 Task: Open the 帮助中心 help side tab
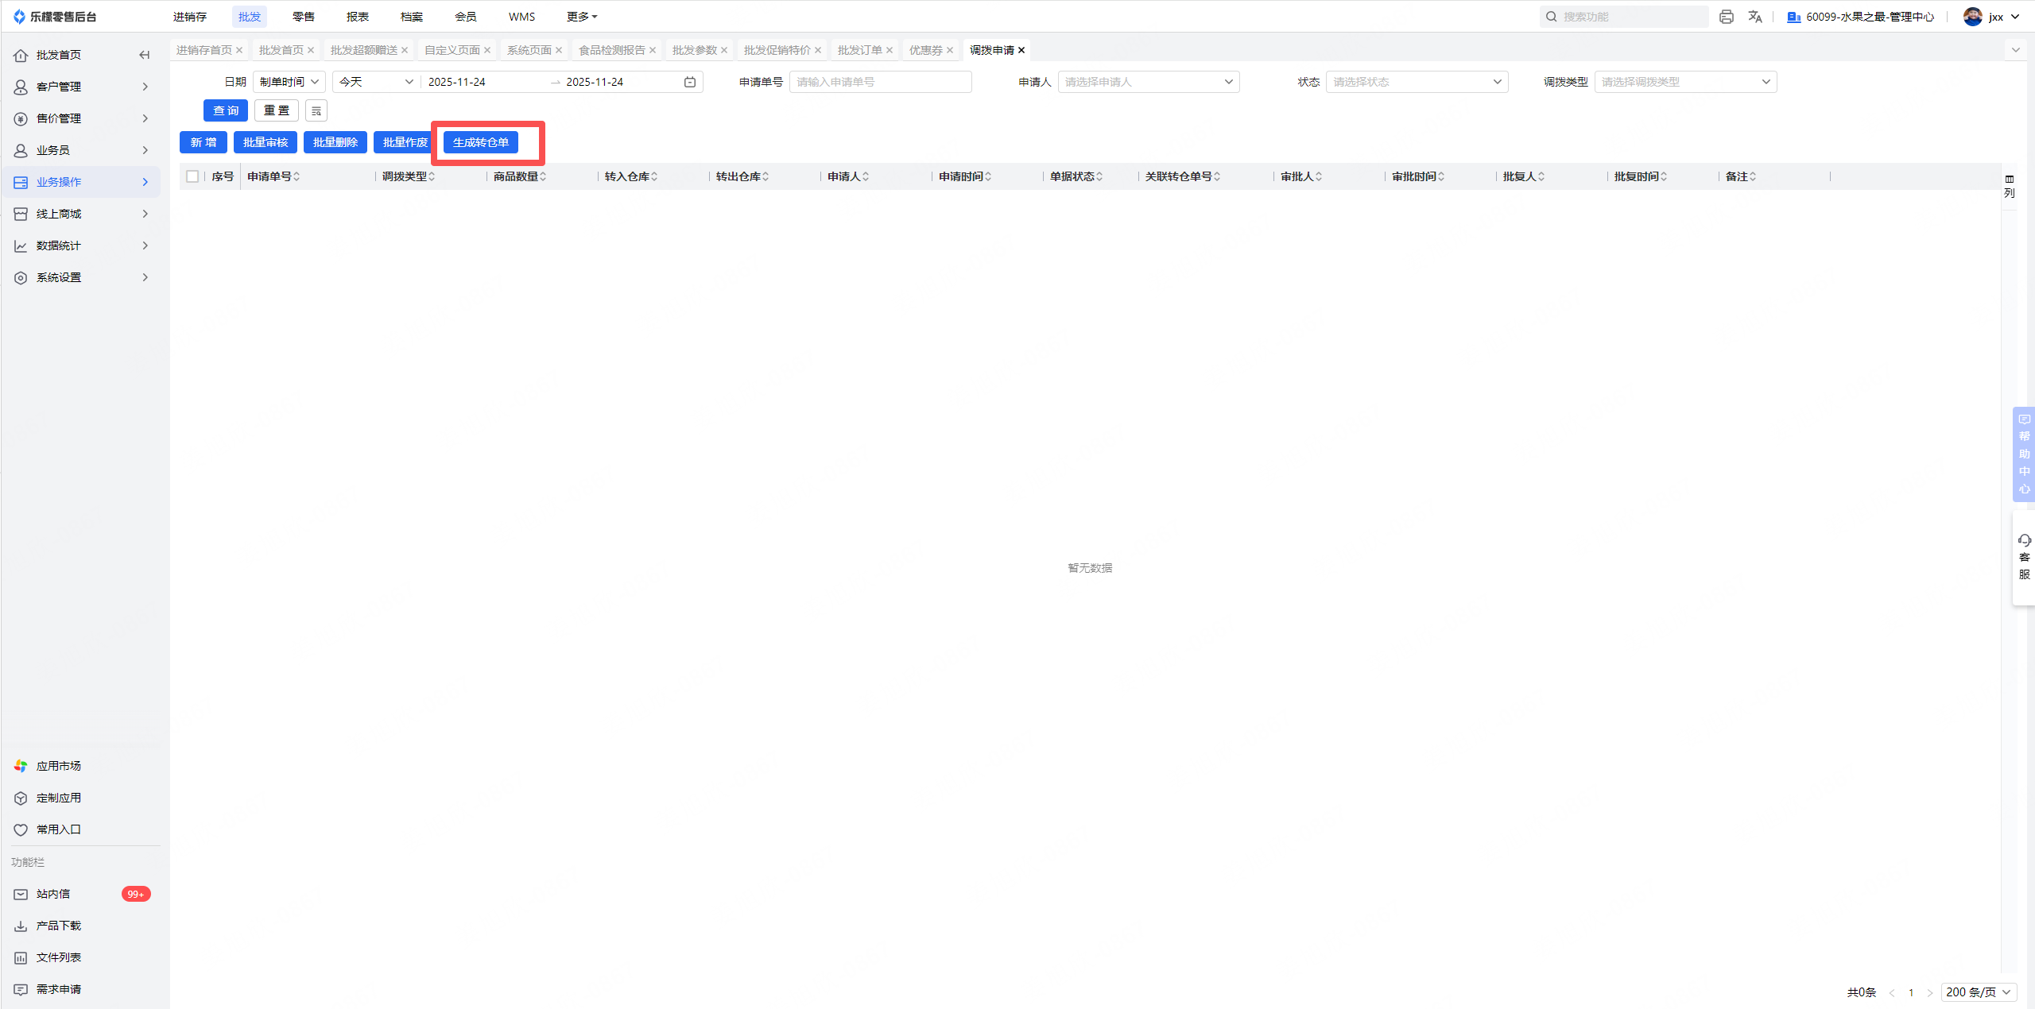[2024, 454]
